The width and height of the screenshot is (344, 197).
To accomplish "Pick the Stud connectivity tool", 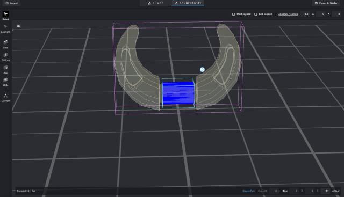I will coord(5,44).
